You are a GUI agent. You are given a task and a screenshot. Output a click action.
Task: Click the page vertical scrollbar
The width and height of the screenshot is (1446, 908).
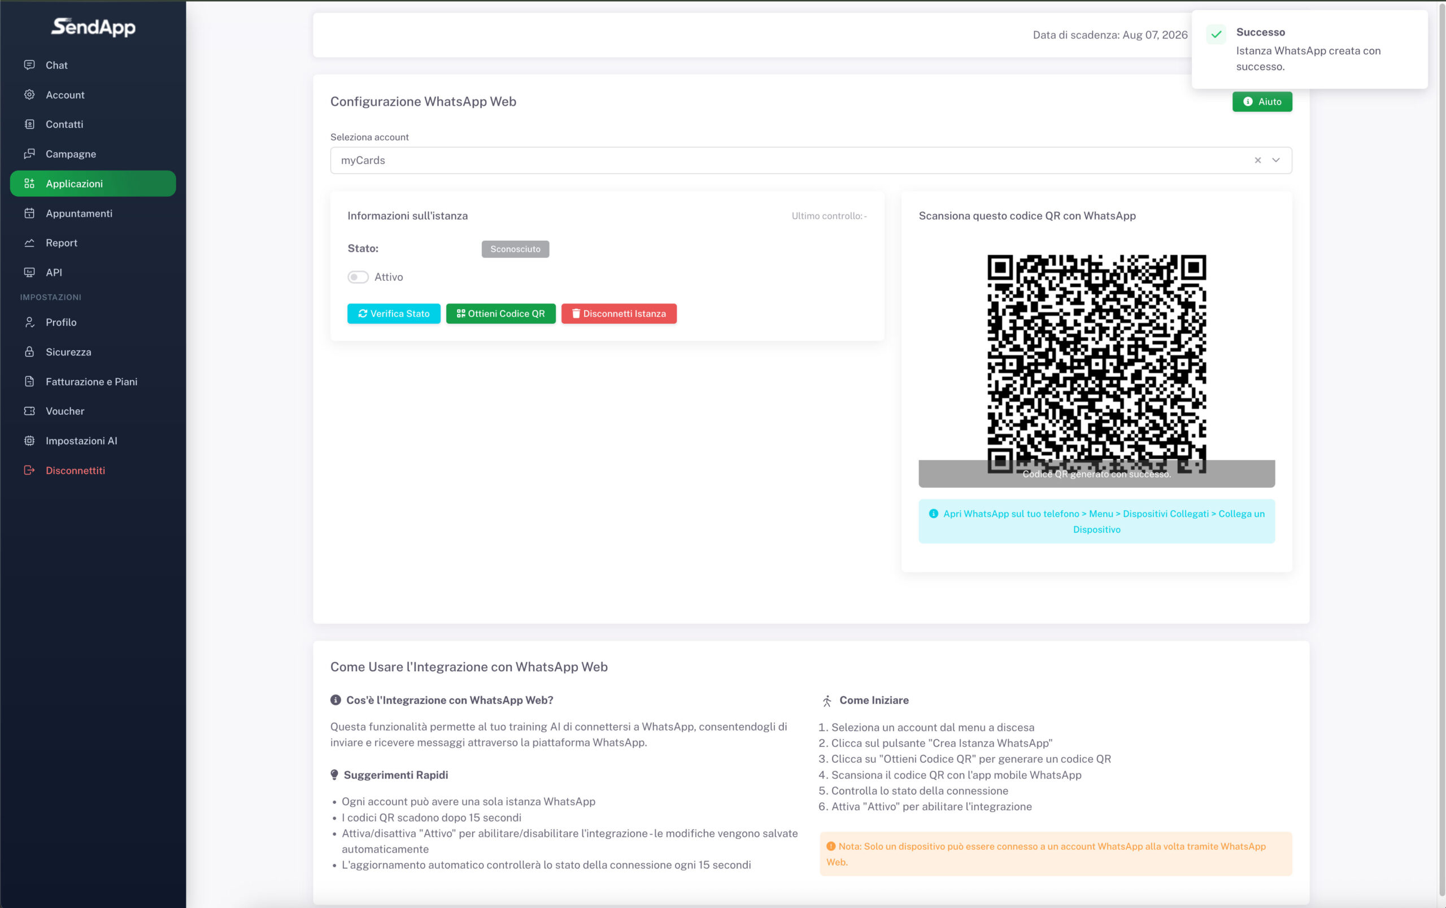click(x=1442, y=450)
